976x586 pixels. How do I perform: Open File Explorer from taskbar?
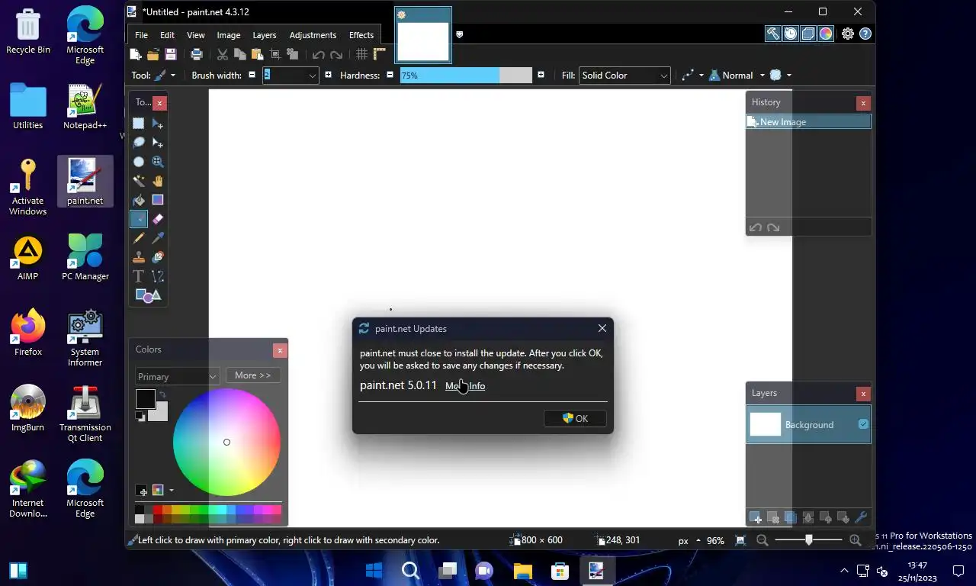[522, 571]
